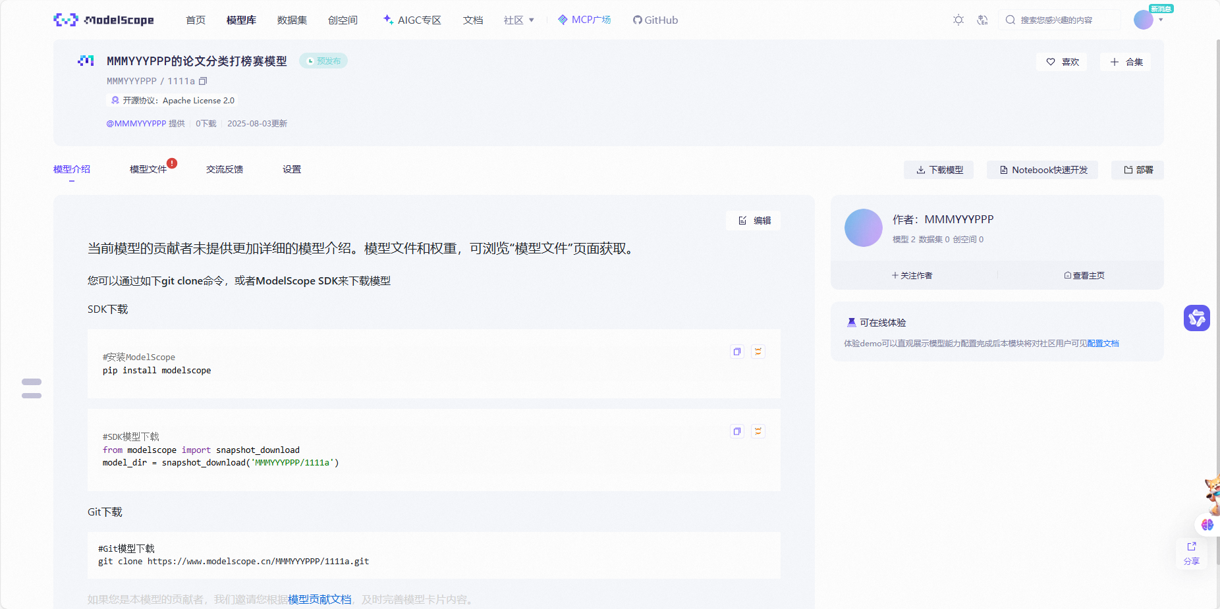Click the git clone command line

tap(233, 562)
